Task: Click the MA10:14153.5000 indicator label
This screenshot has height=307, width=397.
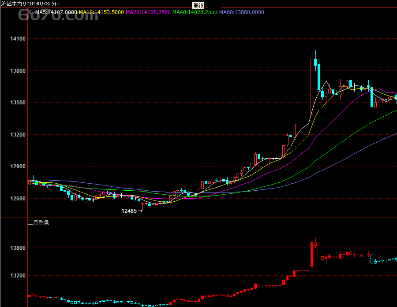Action: pyautogui.click(x=101, y=12)
